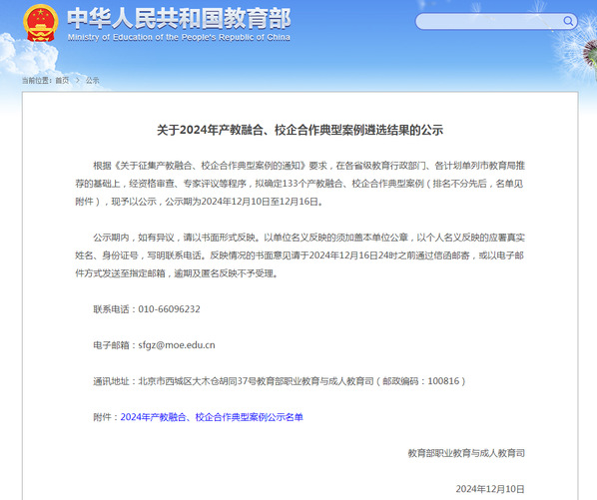Open attachment 2024年产教融合、校企合作典型案例公示名单
Image resolution: width=597 pixels, height=500 pixels.
(212, 417)
